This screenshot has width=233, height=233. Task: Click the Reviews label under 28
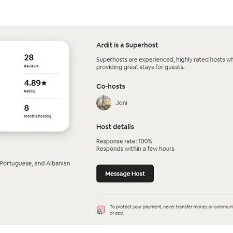pyautogui.click(x=31, y=66)
